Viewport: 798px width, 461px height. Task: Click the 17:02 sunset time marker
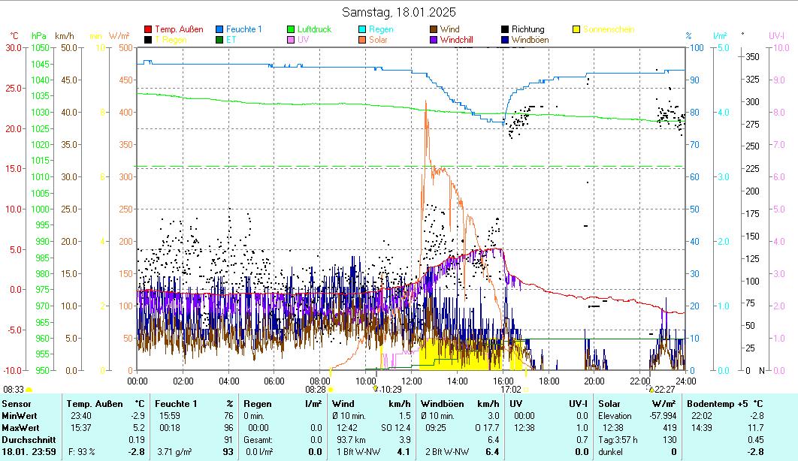(511, 390)
